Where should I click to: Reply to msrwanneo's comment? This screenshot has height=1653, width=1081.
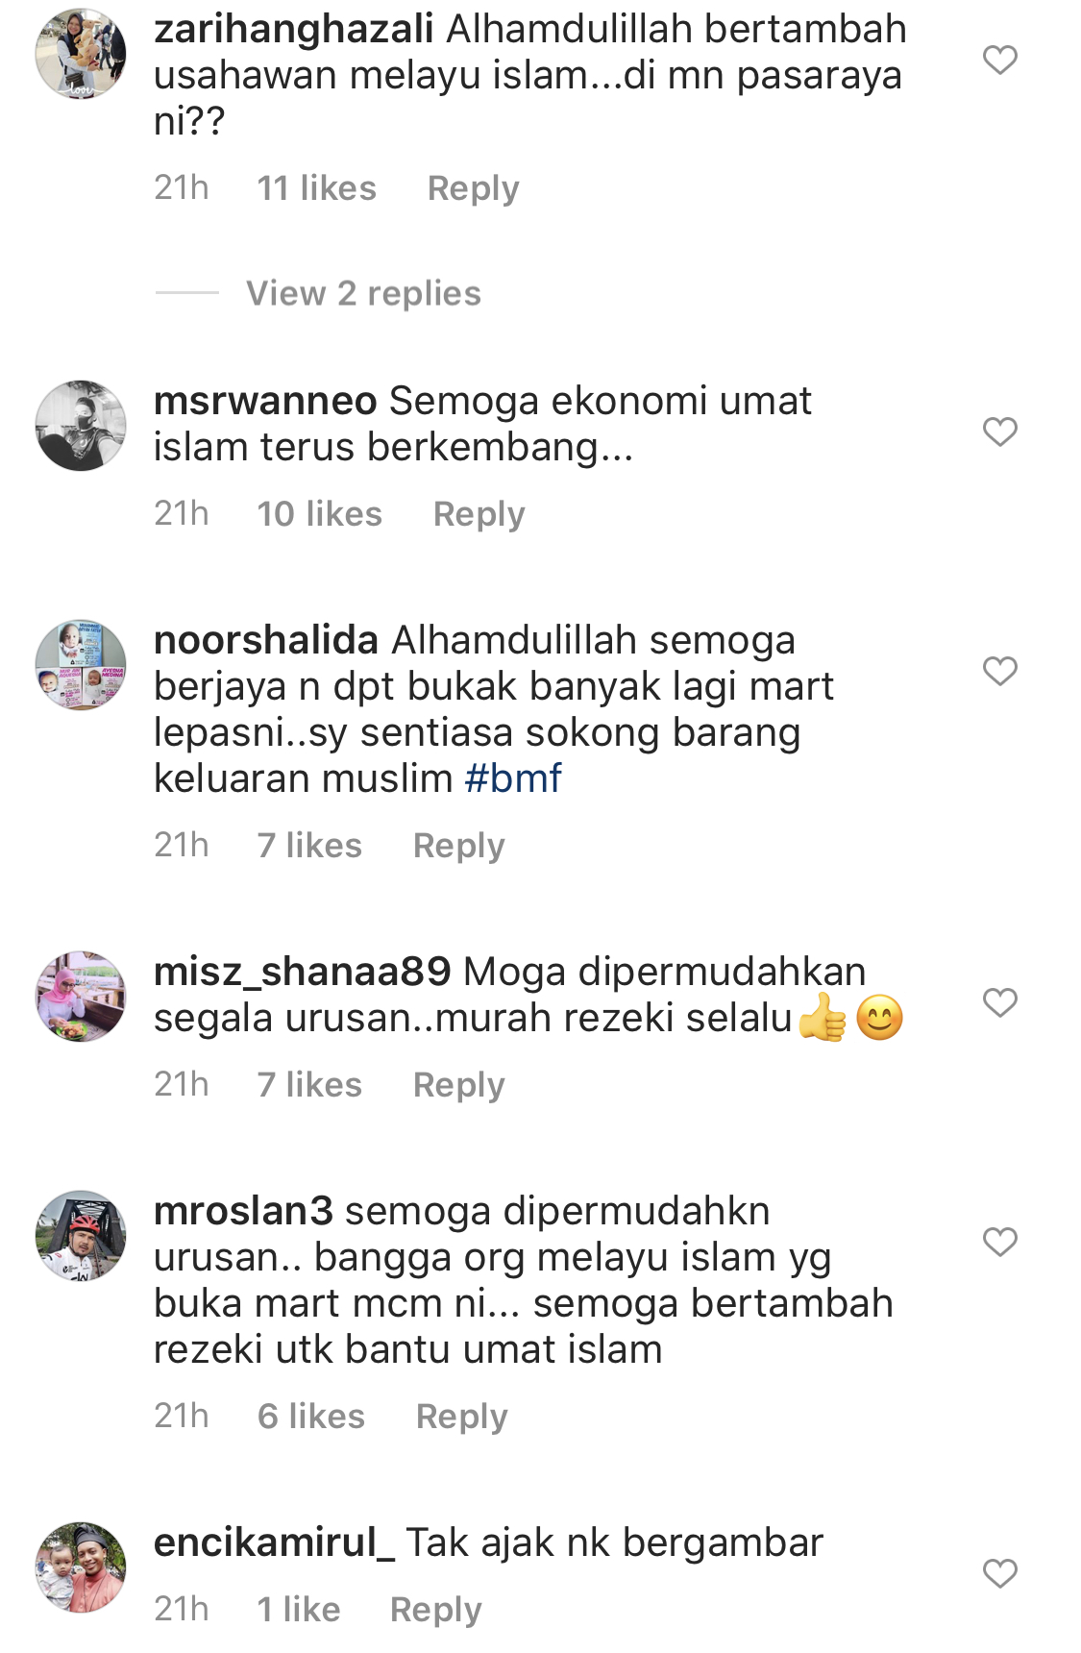coord(479,514)
